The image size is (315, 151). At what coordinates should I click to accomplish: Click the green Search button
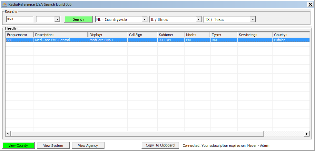tap(78, 19)
